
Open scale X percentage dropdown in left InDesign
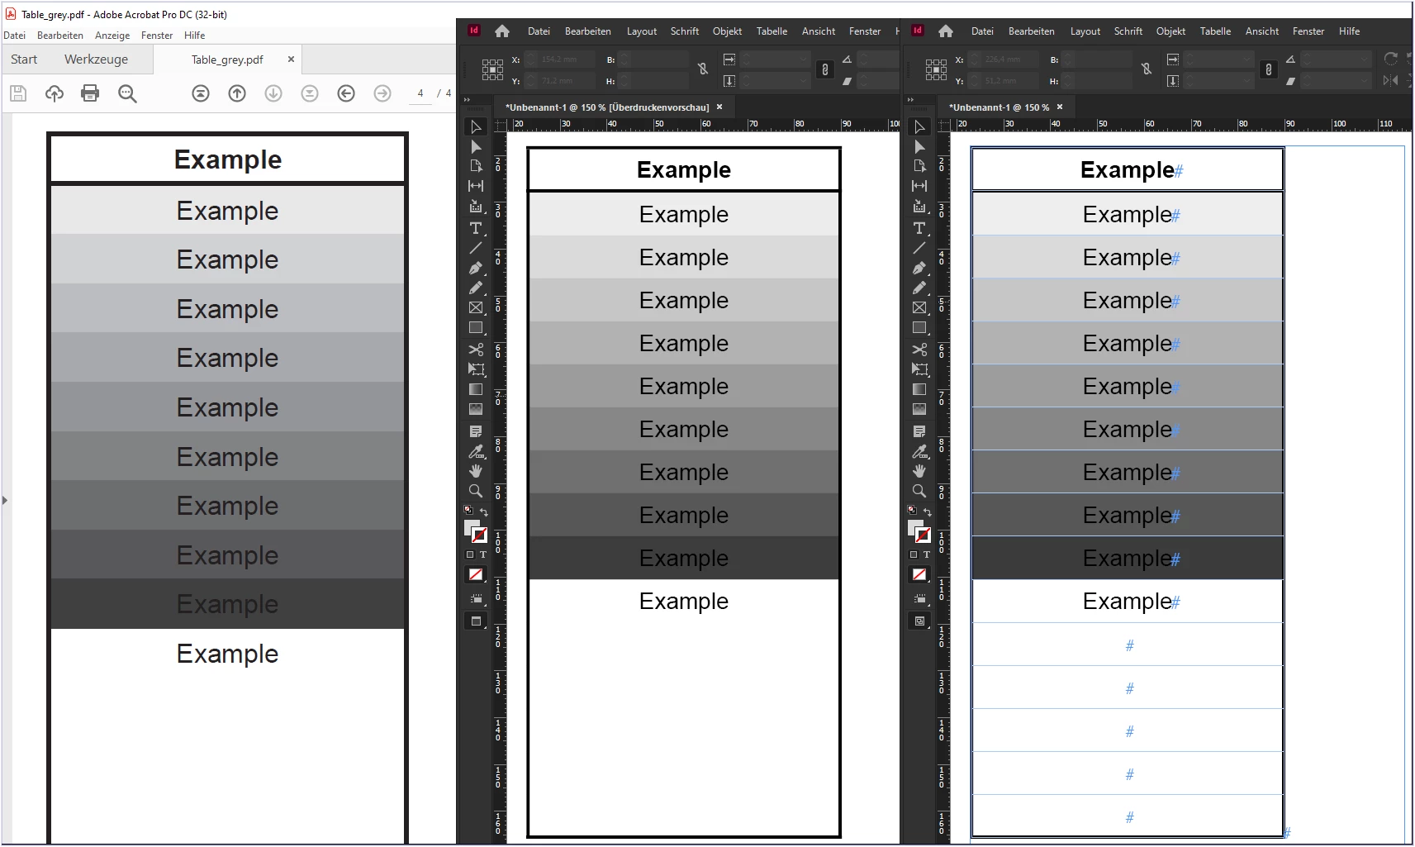click(x=803, y=59)
